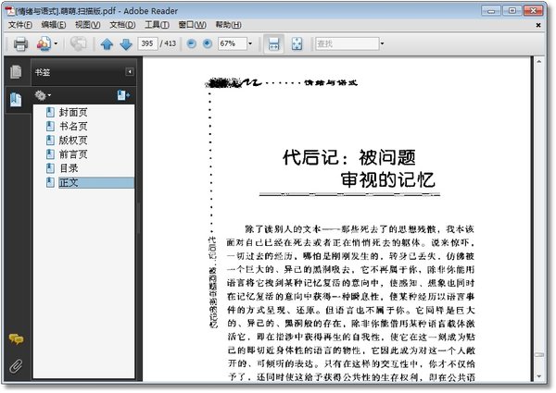556x393 pixels.
Task: Open dropdown arrow beside the collaborate icon
Action: (x=56, y=44)
